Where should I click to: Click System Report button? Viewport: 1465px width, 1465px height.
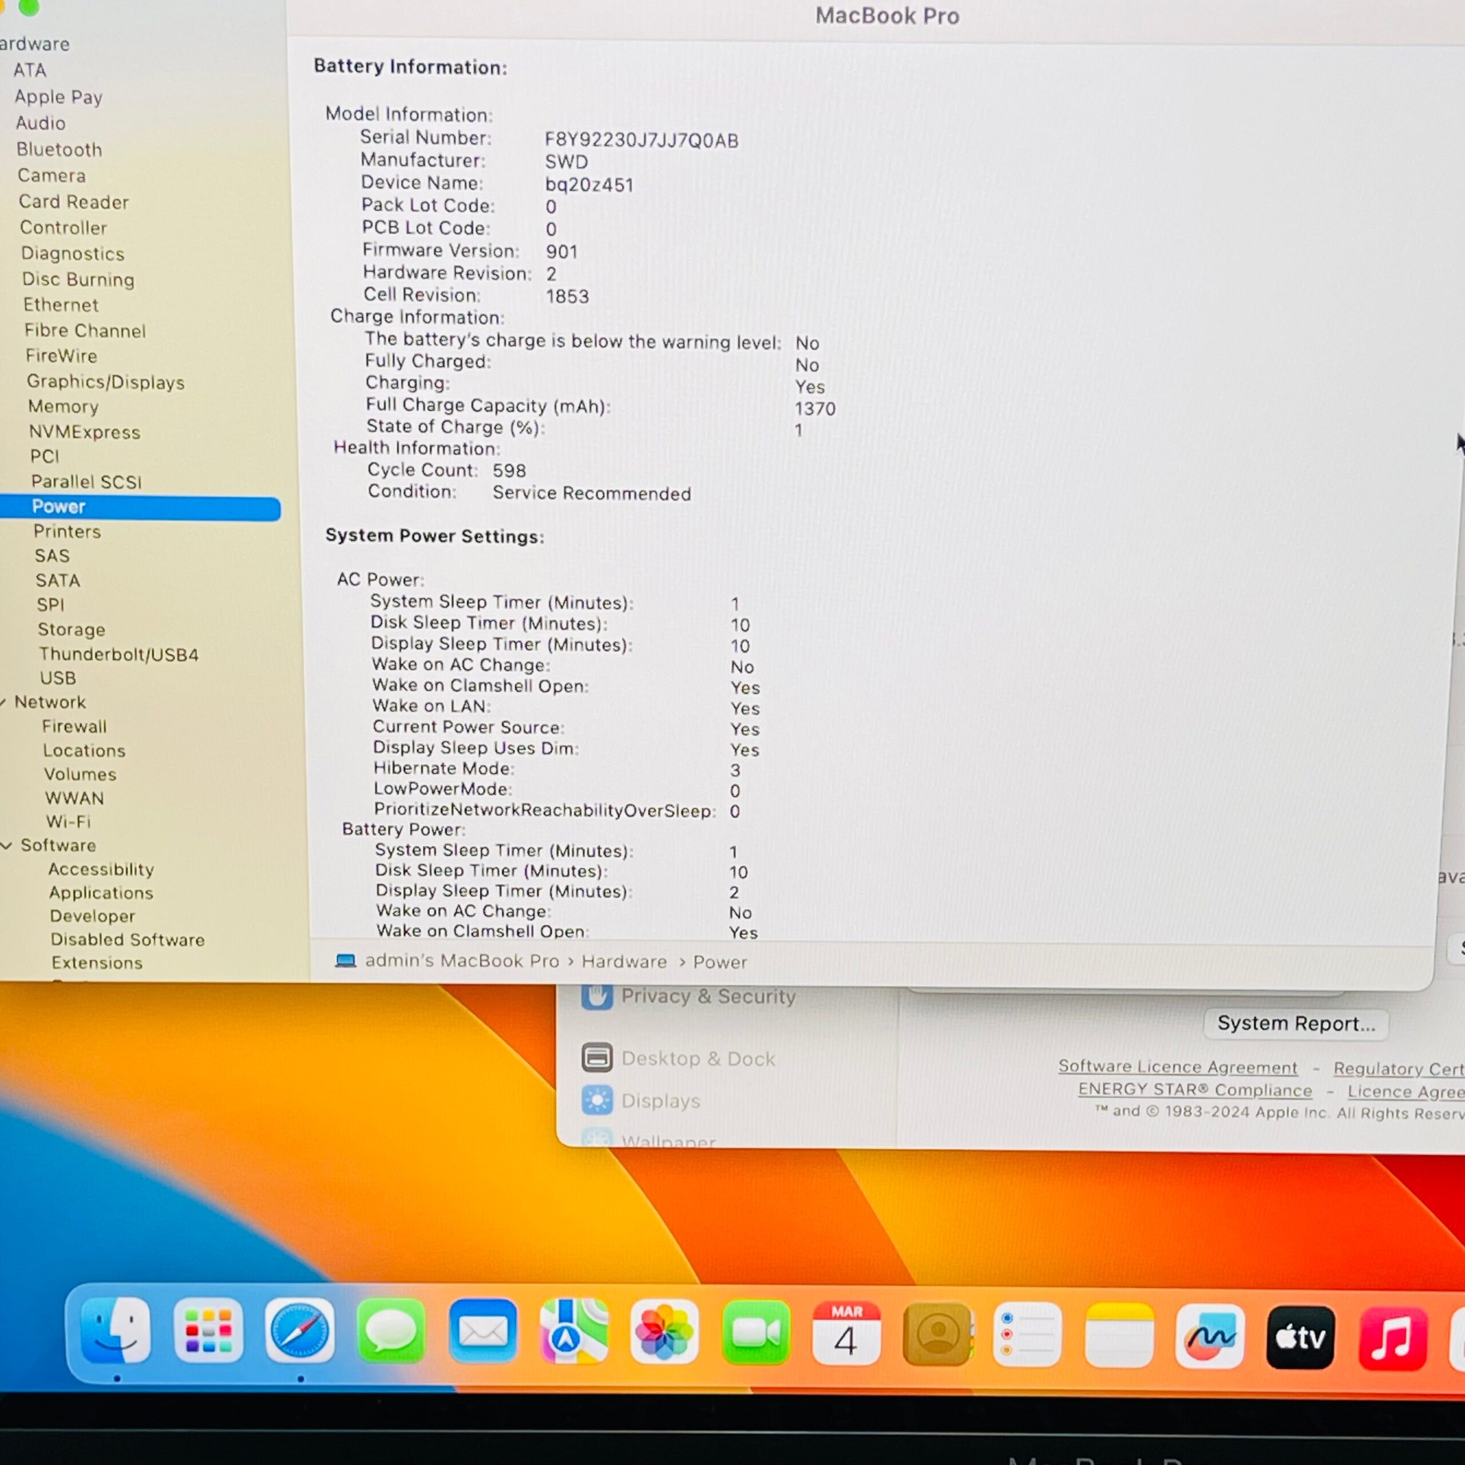(1296, 1024)
